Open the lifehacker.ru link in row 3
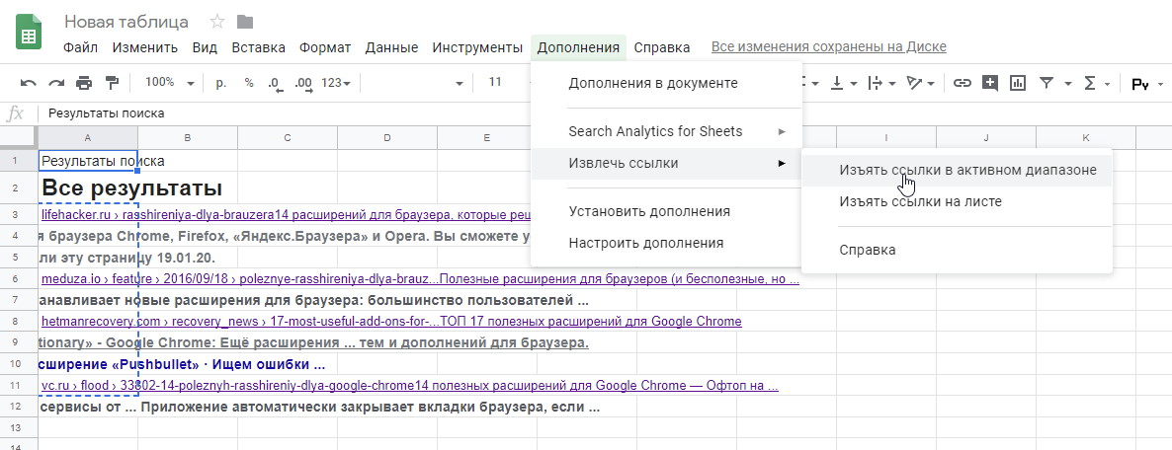Image resolution: width=1172 pixels, height=450 pixels. pos(287,215)
